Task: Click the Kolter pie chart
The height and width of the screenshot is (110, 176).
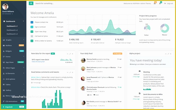Action: 147,28
